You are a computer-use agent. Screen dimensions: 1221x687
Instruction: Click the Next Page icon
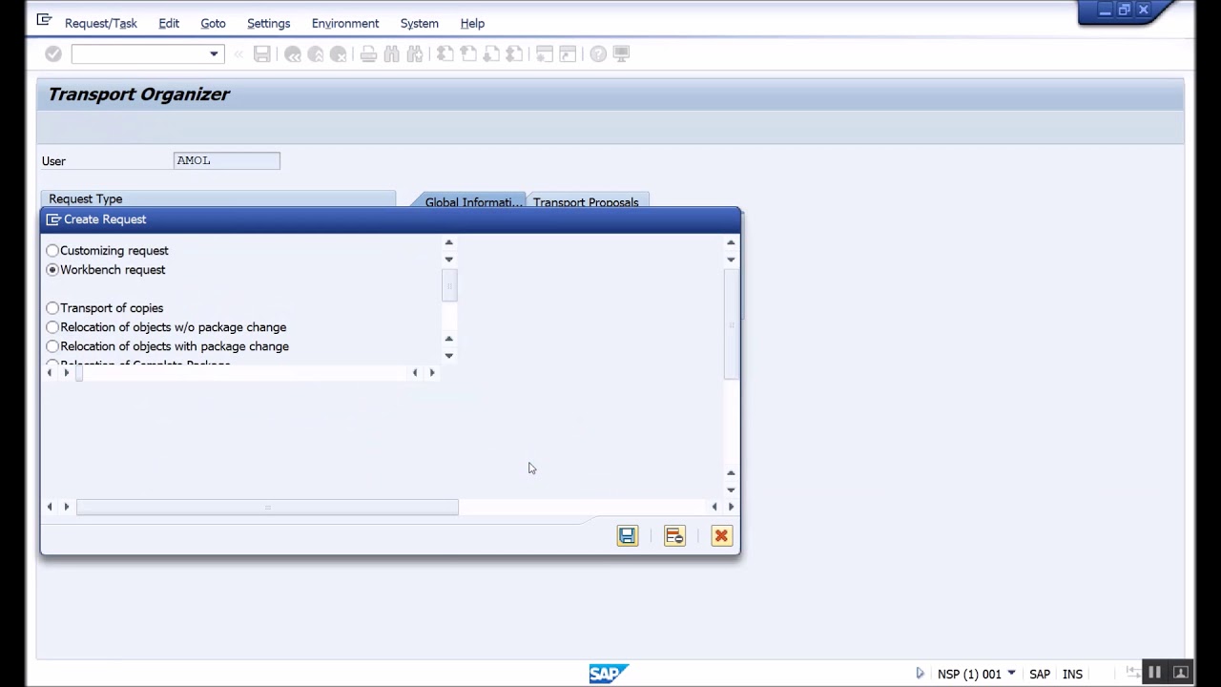point(491,54)
